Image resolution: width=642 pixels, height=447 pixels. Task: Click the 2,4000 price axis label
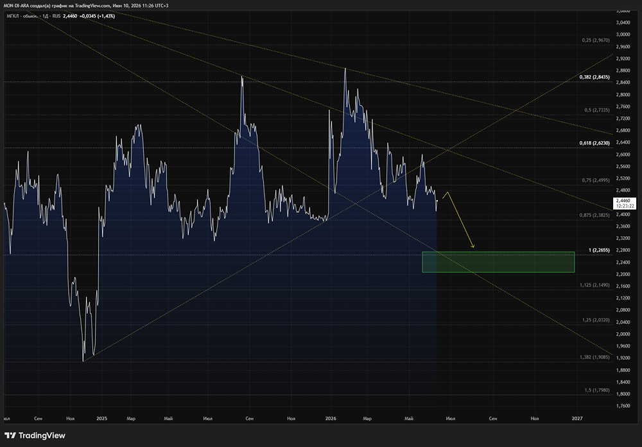click(623, 214)
